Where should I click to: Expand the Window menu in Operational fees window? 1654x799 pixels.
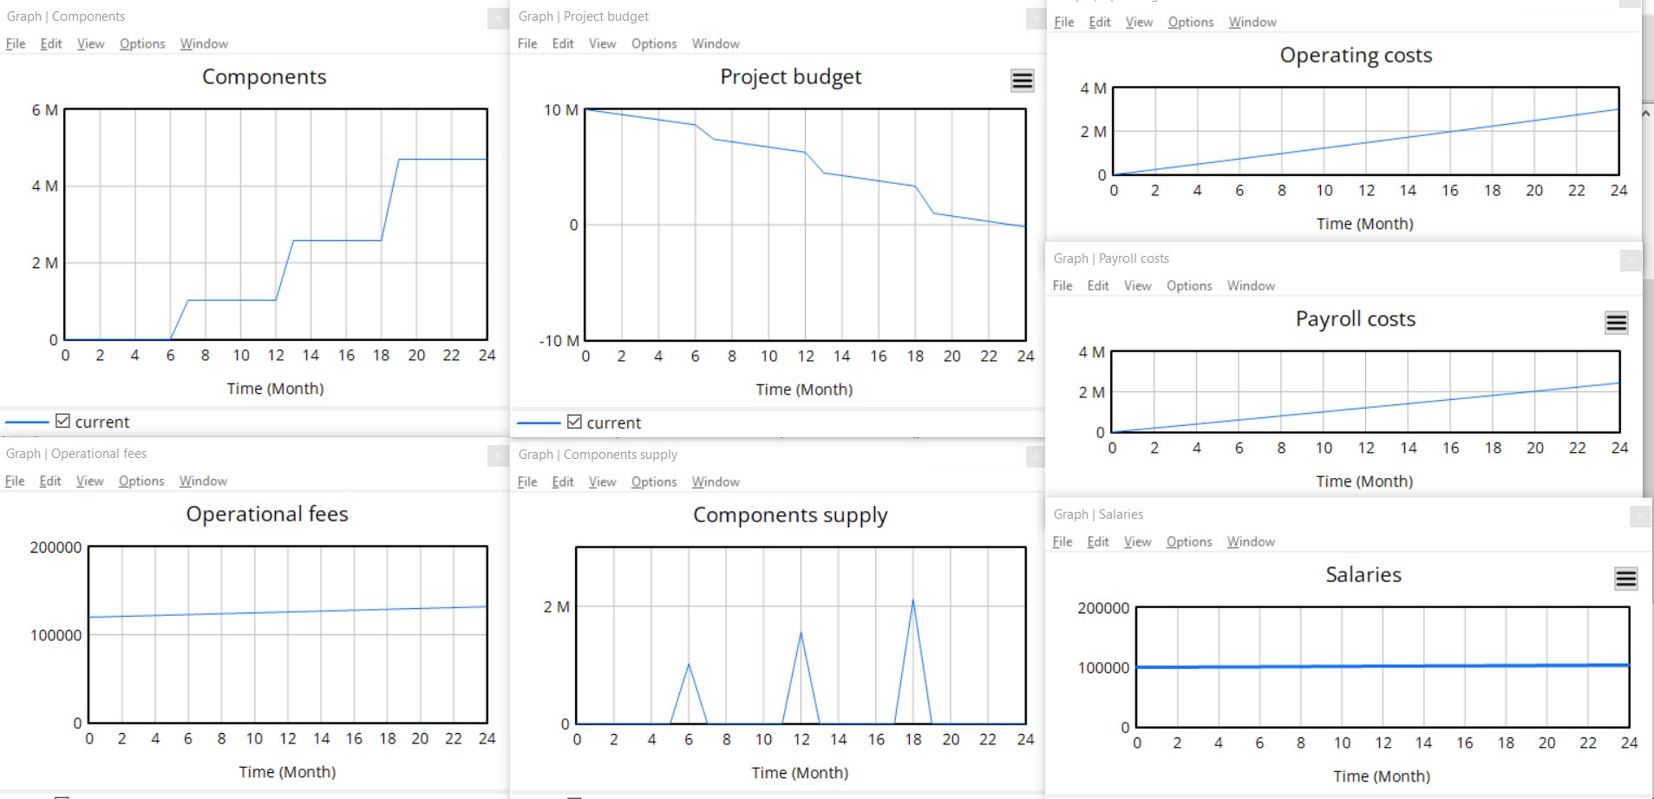coord(203,481)
